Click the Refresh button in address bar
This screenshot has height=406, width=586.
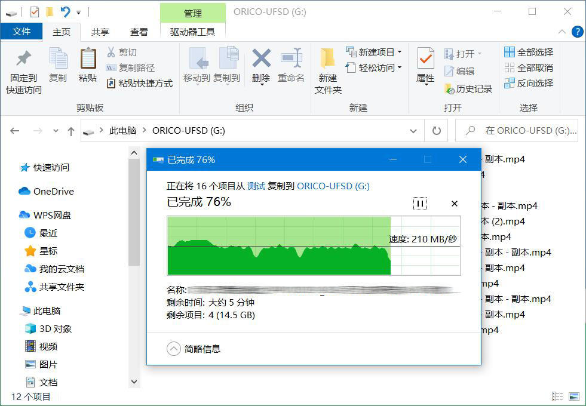[x=436, y=131]
